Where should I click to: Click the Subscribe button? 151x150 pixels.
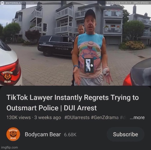pos(125,134)
